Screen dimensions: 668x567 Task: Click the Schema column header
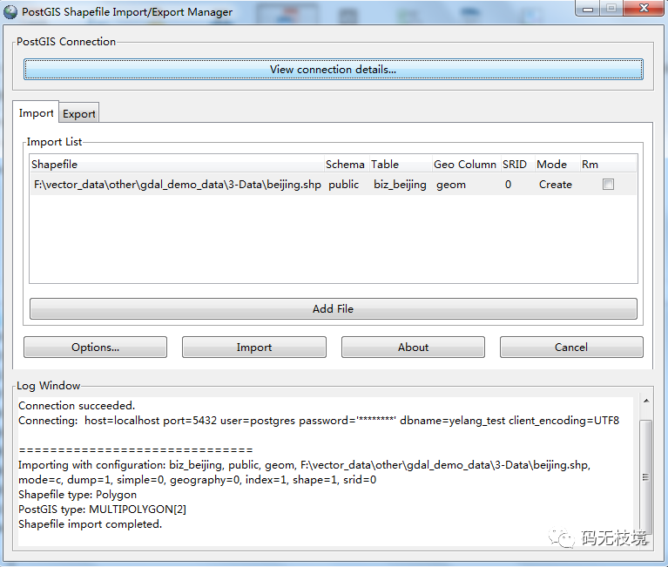click(x=345, y=165)
